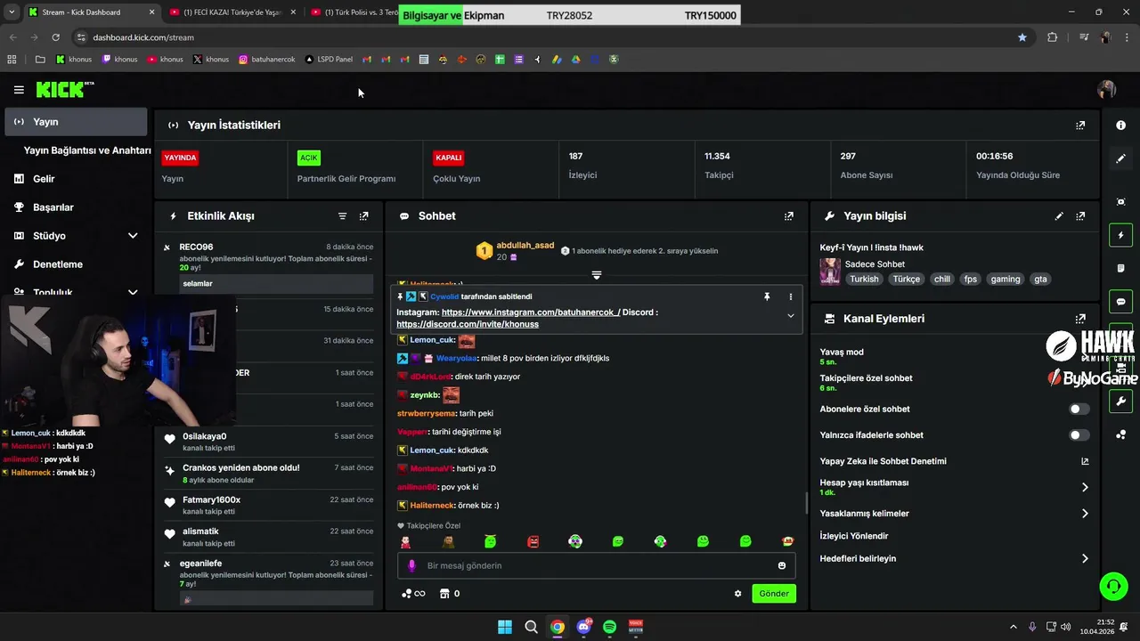The image size is (1140, 641).
Task: Click the chat scrollbar
Action: point(806,503)
